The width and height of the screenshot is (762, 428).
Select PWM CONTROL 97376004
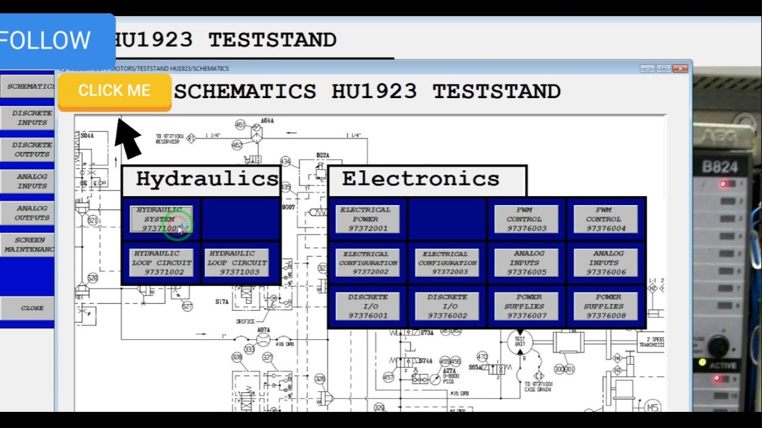[x=606, y=219]
